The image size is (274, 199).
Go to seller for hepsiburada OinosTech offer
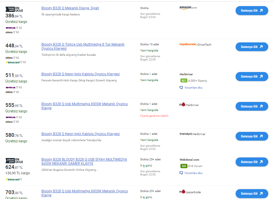point(252,47)
